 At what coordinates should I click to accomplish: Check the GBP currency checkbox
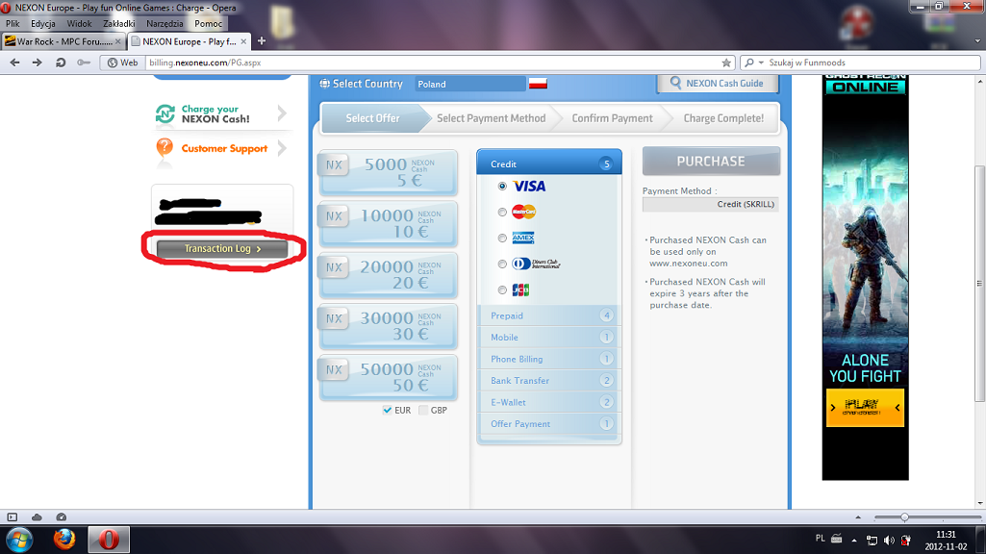pos(423,410)
